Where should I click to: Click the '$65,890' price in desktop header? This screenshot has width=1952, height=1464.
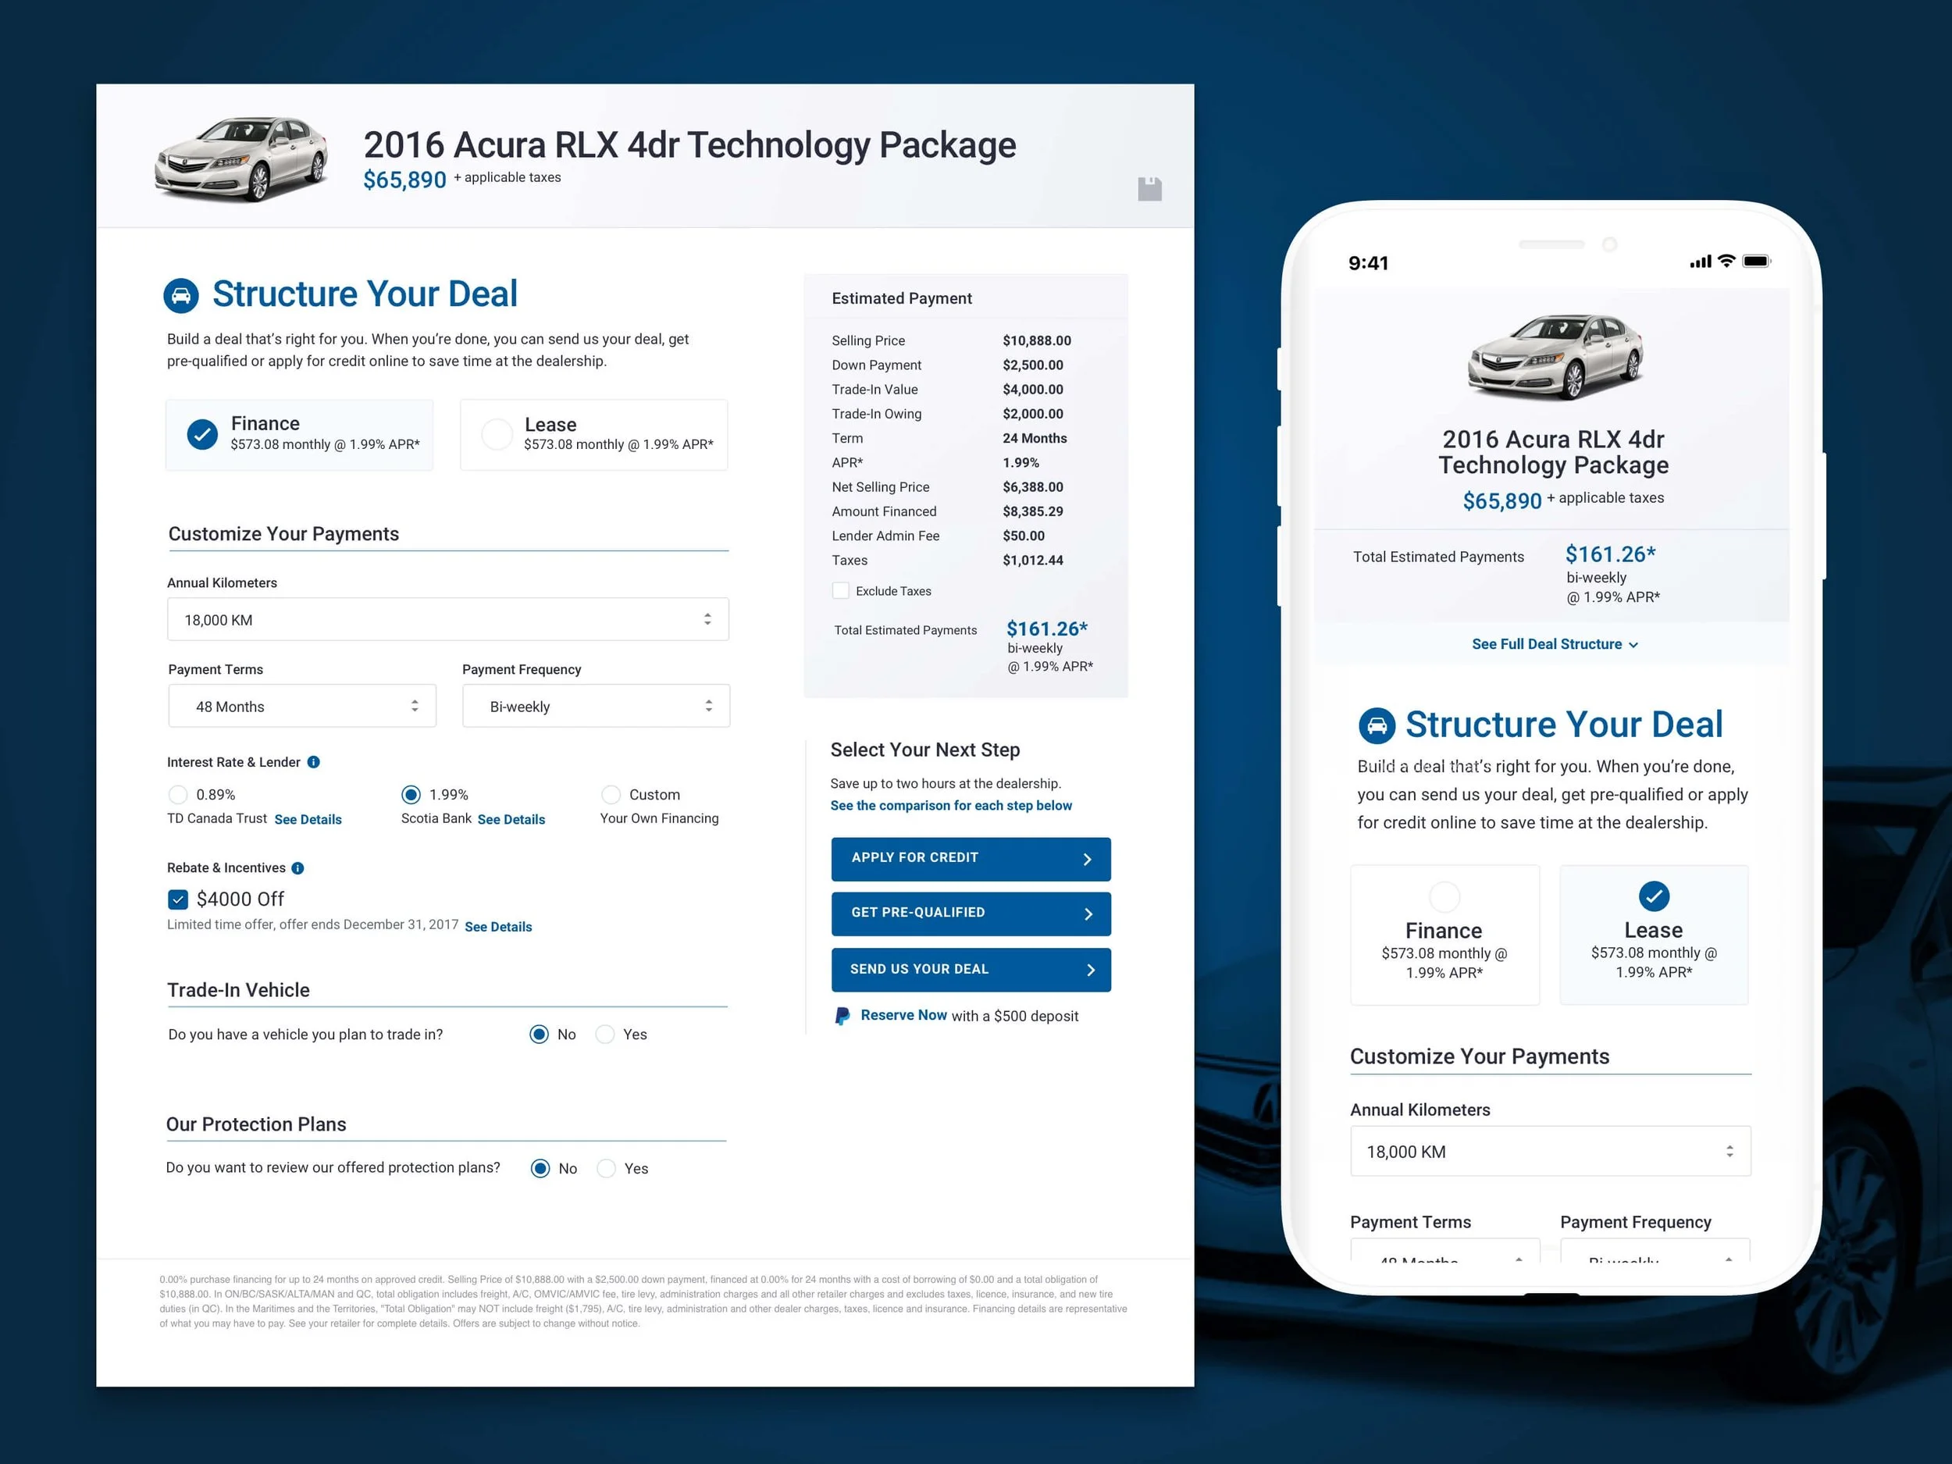(x=405, y=180)
